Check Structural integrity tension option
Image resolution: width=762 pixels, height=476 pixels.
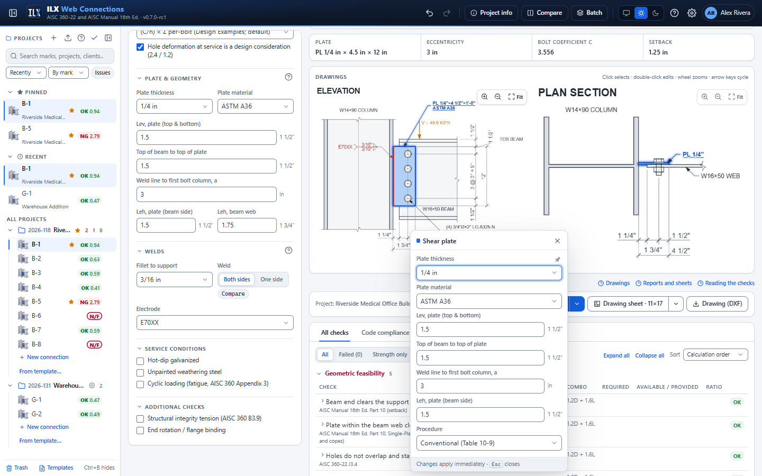[140, 419]
